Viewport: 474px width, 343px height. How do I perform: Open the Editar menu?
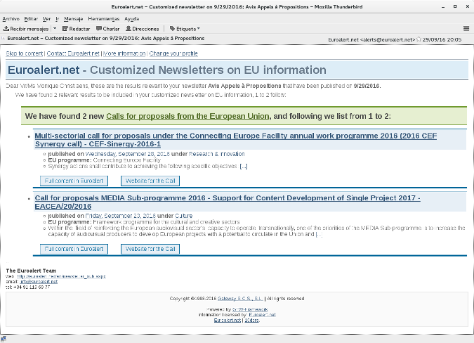tap(31, 19)
